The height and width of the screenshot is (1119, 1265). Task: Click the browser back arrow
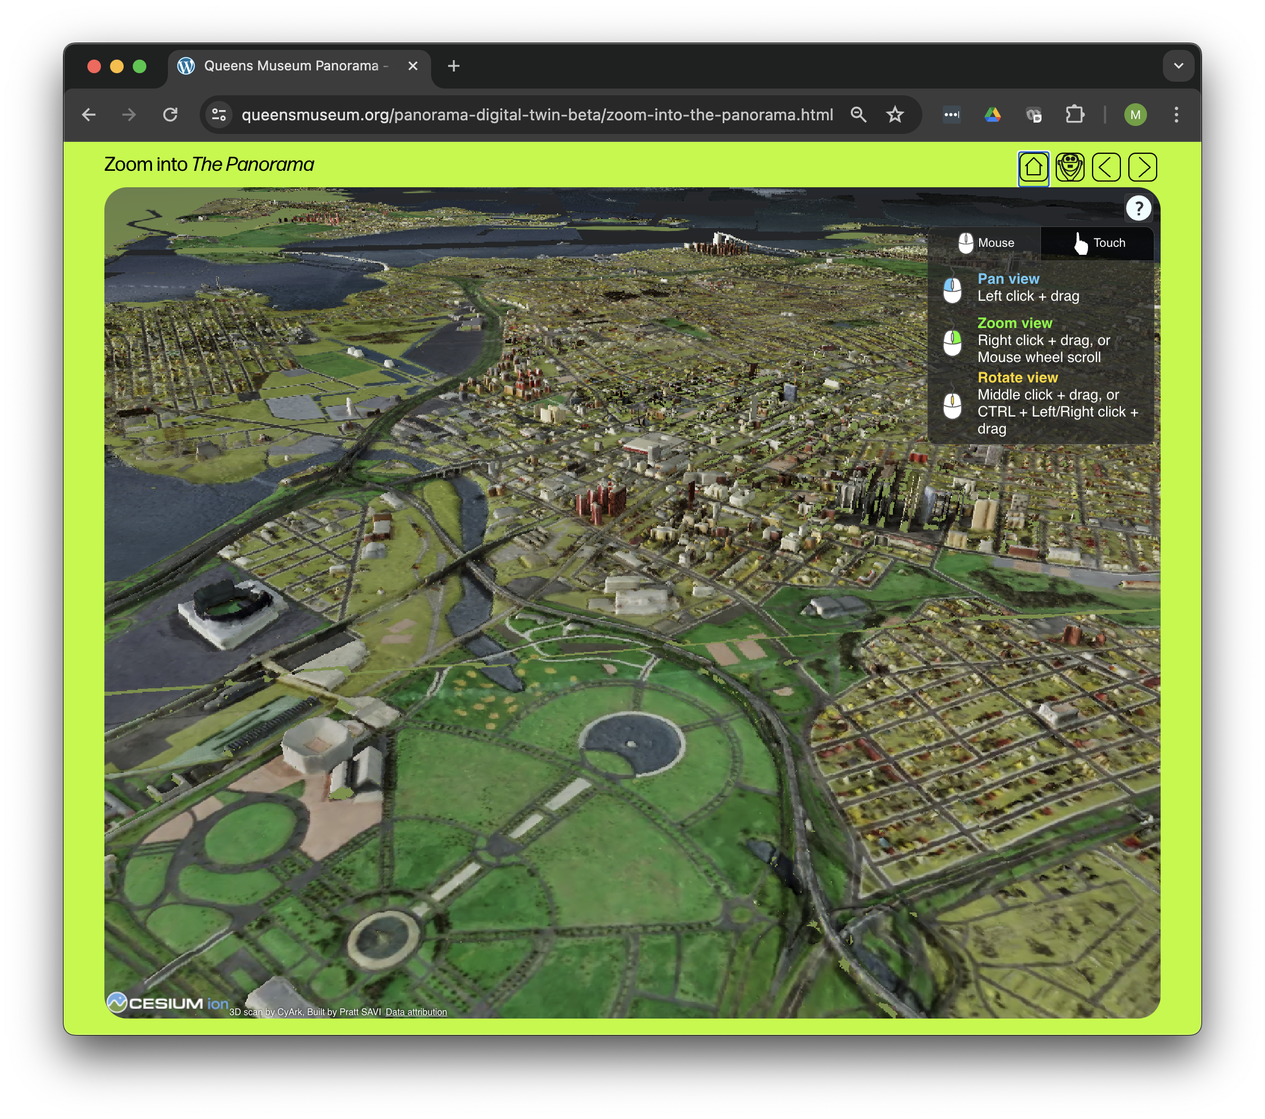pyautogui.click(x=89, y=115)
